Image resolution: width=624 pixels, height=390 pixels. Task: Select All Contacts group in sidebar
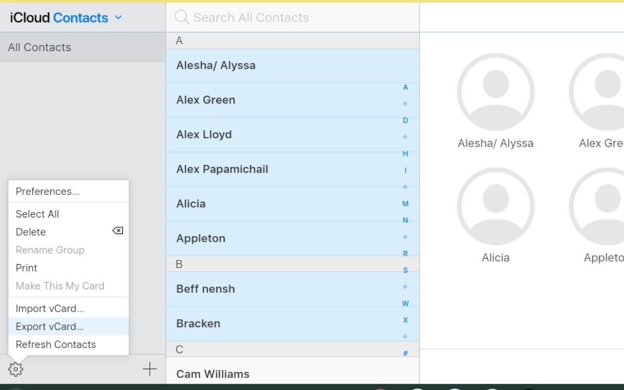(40, 47)
